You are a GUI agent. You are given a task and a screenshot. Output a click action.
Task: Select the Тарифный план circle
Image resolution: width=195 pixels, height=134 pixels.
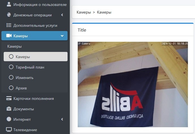click(11, 67)
